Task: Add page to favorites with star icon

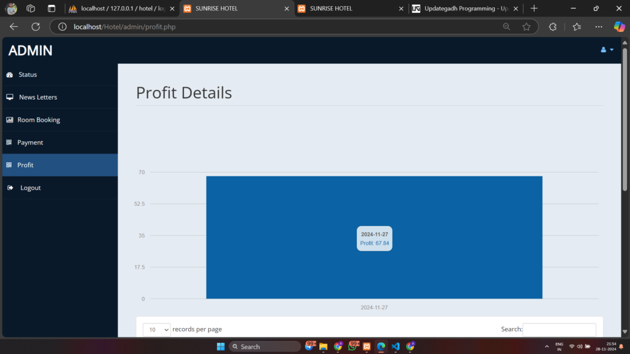Action: point(527,27)
